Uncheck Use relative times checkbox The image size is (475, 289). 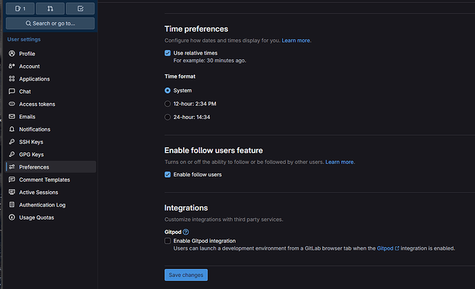coord(167,53)
